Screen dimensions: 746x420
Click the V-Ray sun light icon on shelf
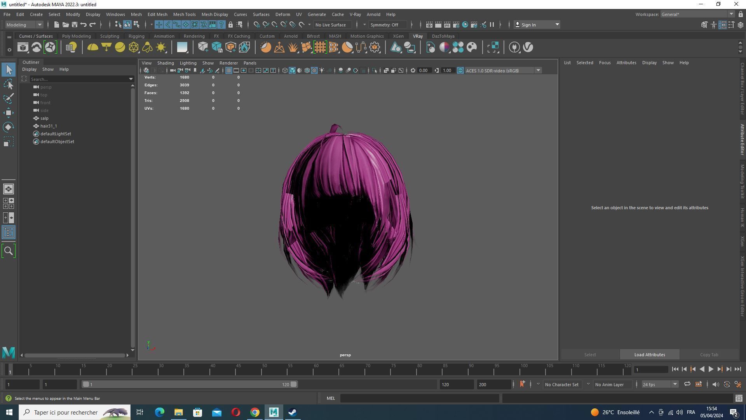pyautogui.click(x=161, y=47)
